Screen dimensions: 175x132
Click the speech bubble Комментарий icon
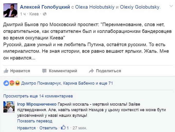click(44, 71)
